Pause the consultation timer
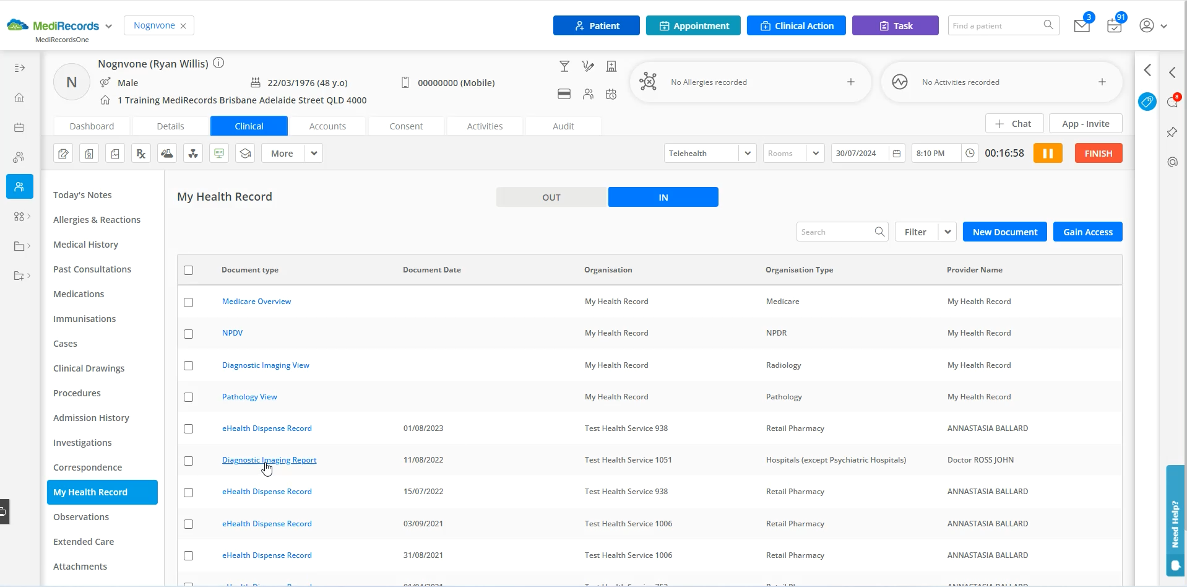 coord(1048,153)
